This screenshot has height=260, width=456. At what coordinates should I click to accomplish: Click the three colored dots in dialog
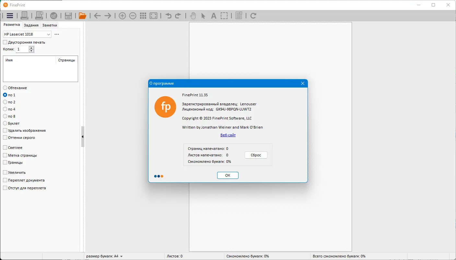coord(158,176)
